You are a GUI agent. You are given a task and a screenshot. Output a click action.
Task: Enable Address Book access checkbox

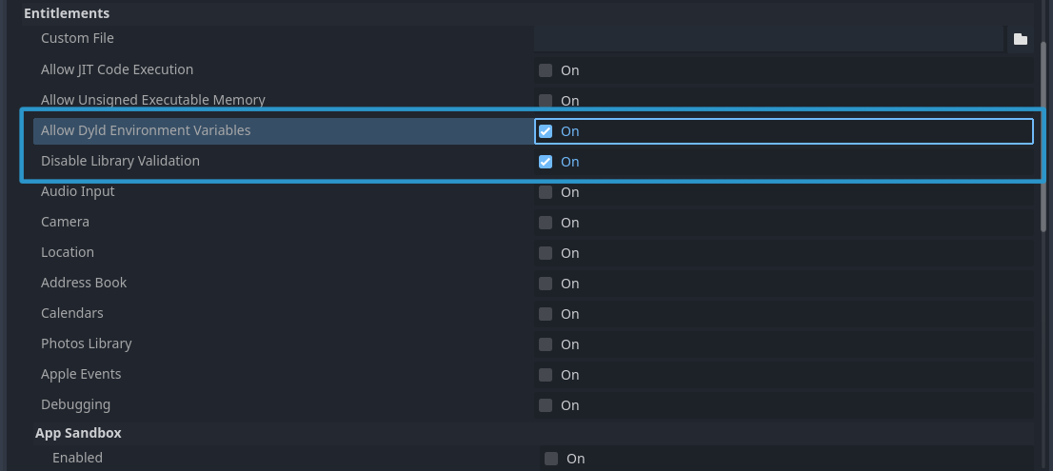click(546, 284)
